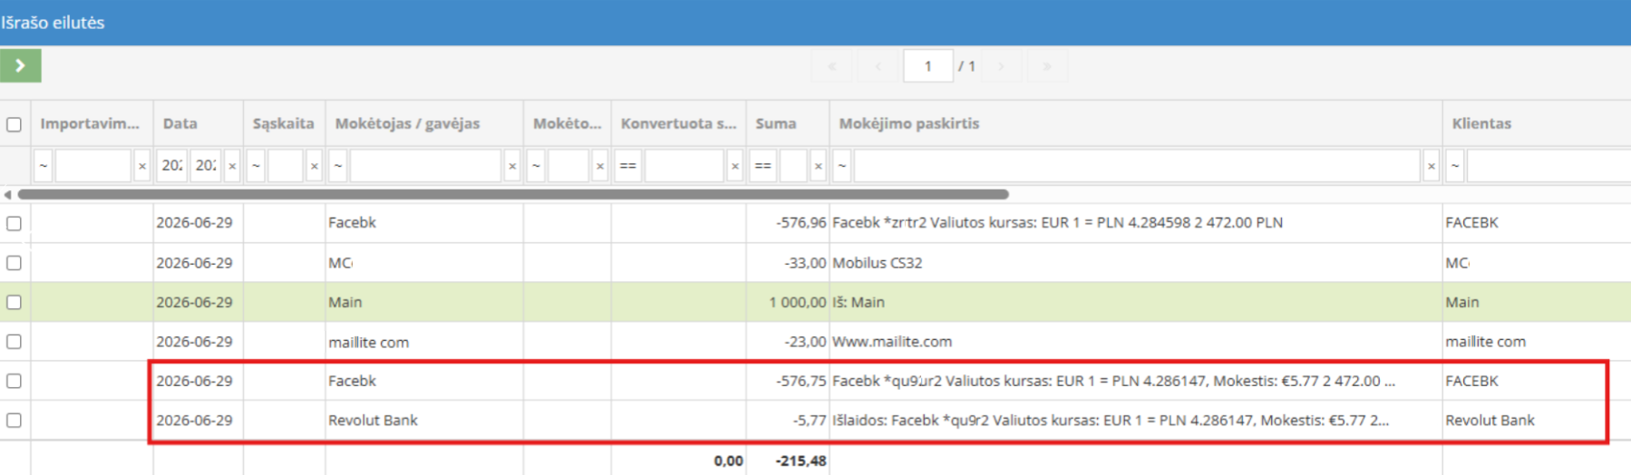Image resolution: width=1631 pixels, height=475 pixels.
Task: Click amount cell '-576,96'
Action: [801, 223]
